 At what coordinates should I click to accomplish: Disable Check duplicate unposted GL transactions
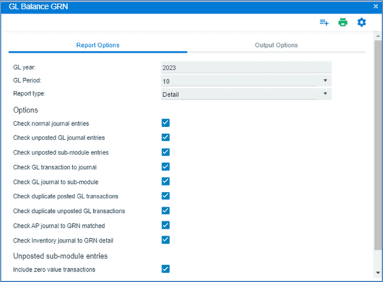coord(166,210)
